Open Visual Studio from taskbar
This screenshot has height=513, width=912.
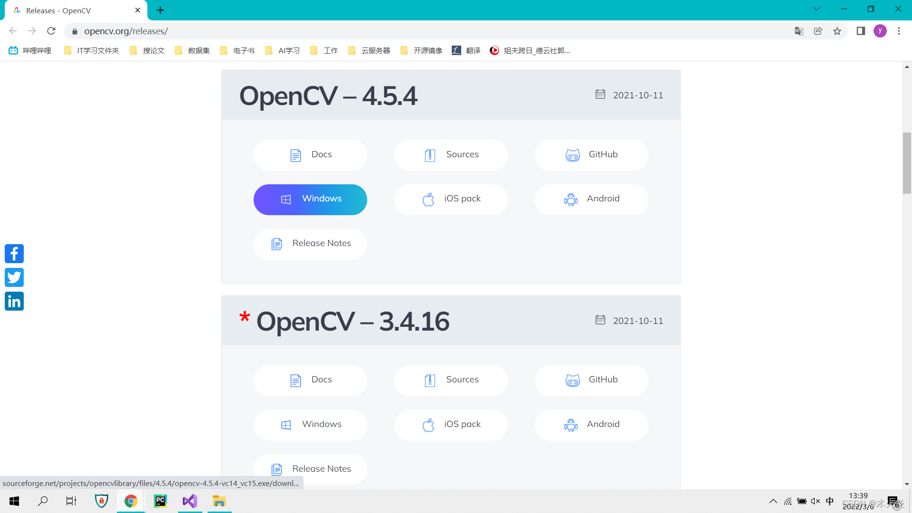pyautogui.click(x=190, y=501)
